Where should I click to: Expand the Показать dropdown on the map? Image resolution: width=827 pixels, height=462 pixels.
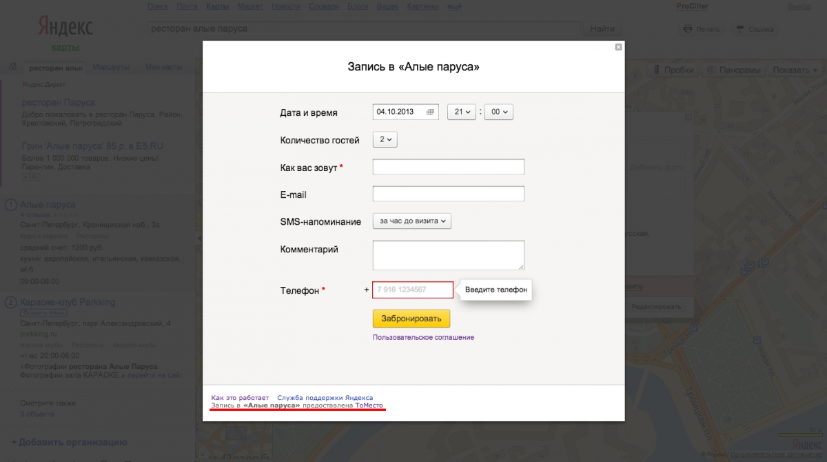tap(795, 70)
